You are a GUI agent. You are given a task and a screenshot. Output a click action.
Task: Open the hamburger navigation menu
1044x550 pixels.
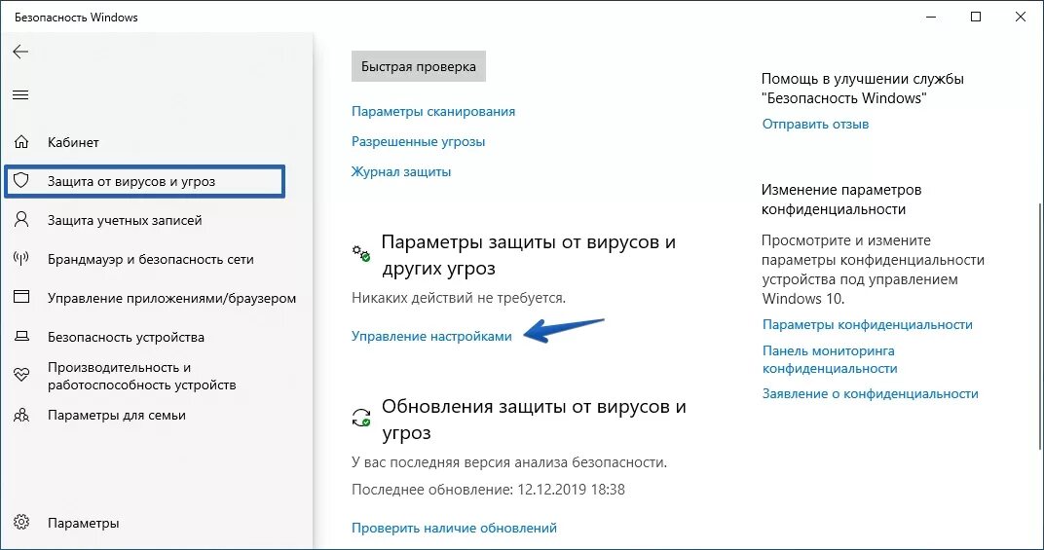coord(20,95)
